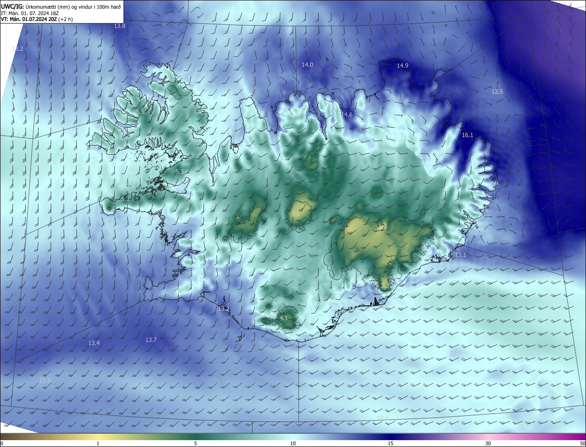This screenshot has height=447, width=586.
Task: Click the 13.8 value label
Action: (119, 26)
